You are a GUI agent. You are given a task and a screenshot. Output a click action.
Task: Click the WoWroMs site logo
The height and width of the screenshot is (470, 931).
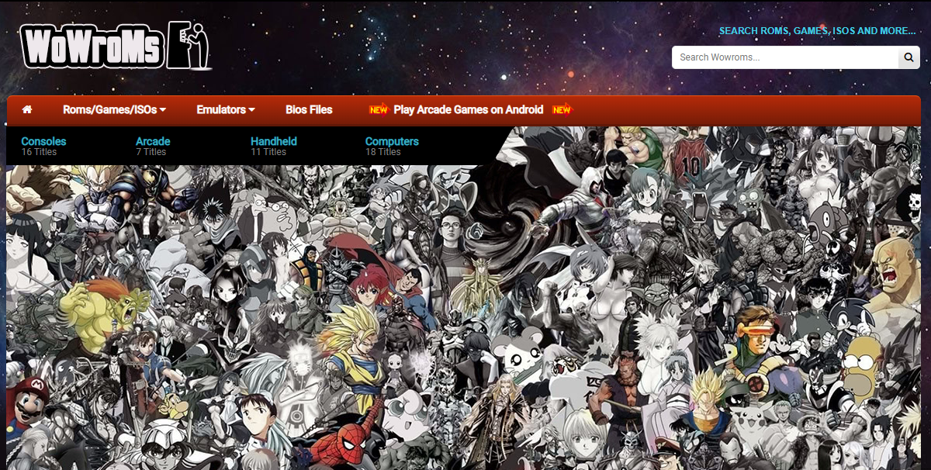click(115, 45)
